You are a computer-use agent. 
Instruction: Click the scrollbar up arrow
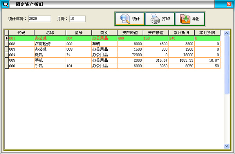(227, 33)
